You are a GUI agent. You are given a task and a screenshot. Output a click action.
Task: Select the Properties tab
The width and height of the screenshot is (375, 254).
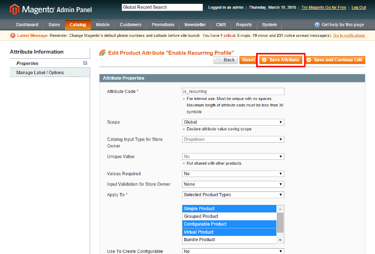[50, 63]
